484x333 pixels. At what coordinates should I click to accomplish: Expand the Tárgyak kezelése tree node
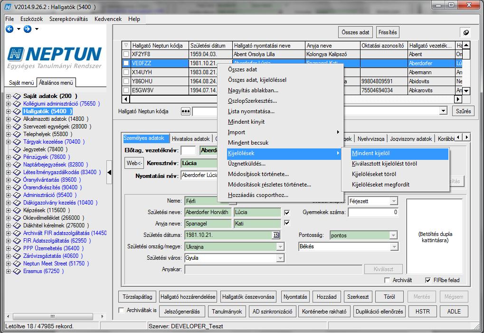(9, 142)
